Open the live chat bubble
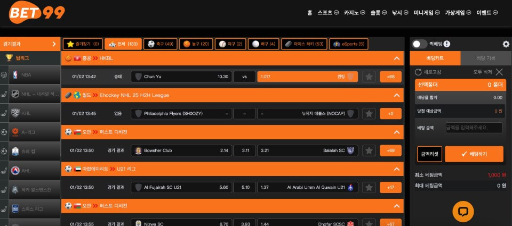The height and width of the screenshot is (226, 512). [x=463, y=212]
